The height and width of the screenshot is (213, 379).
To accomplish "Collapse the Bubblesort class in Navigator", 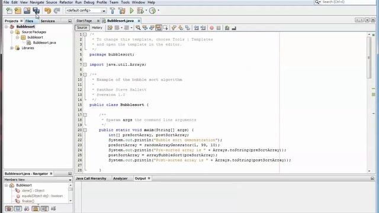I will coord(7,185).
